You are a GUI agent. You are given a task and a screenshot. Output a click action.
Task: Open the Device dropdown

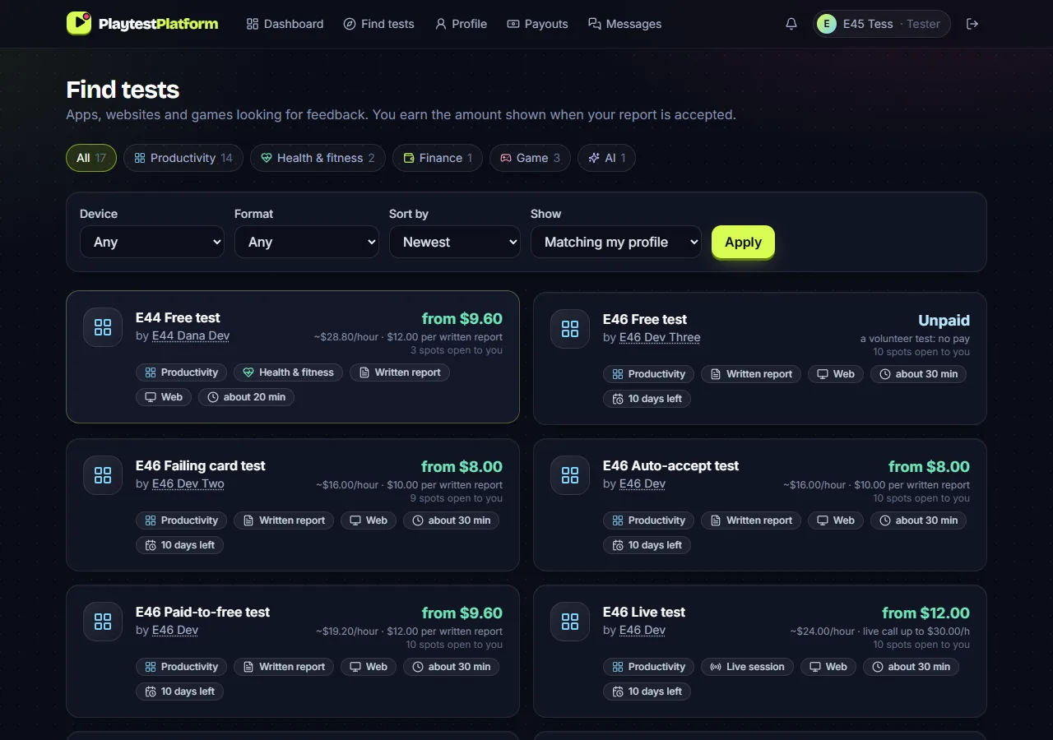152,242
